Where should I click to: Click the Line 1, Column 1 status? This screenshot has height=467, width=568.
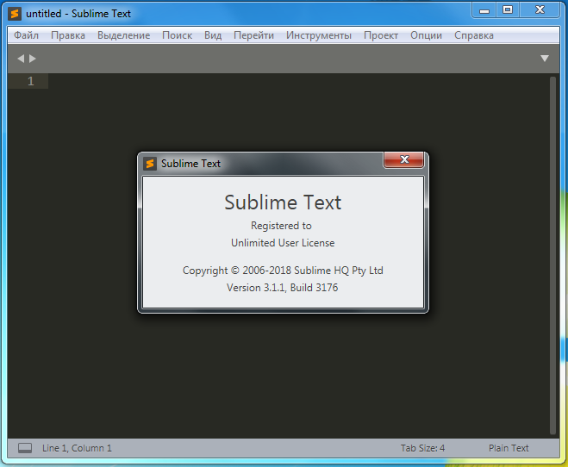coord(77,448)
